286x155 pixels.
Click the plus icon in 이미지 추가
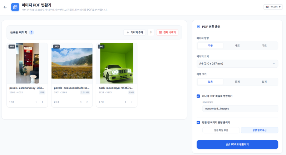point(128,32)
